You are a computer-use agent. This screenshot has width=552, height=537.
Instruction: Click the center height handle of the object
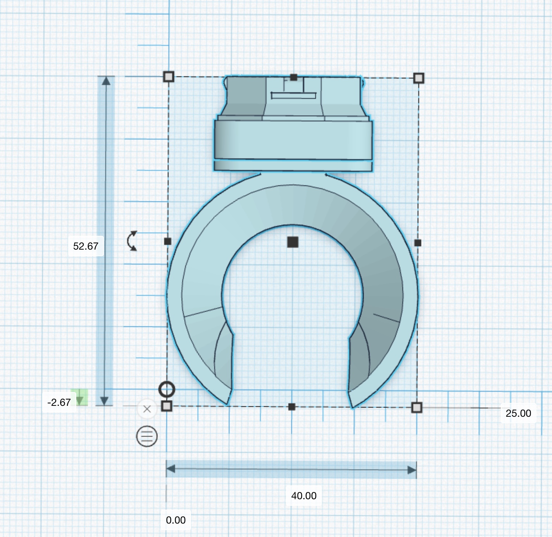[293, 242]
